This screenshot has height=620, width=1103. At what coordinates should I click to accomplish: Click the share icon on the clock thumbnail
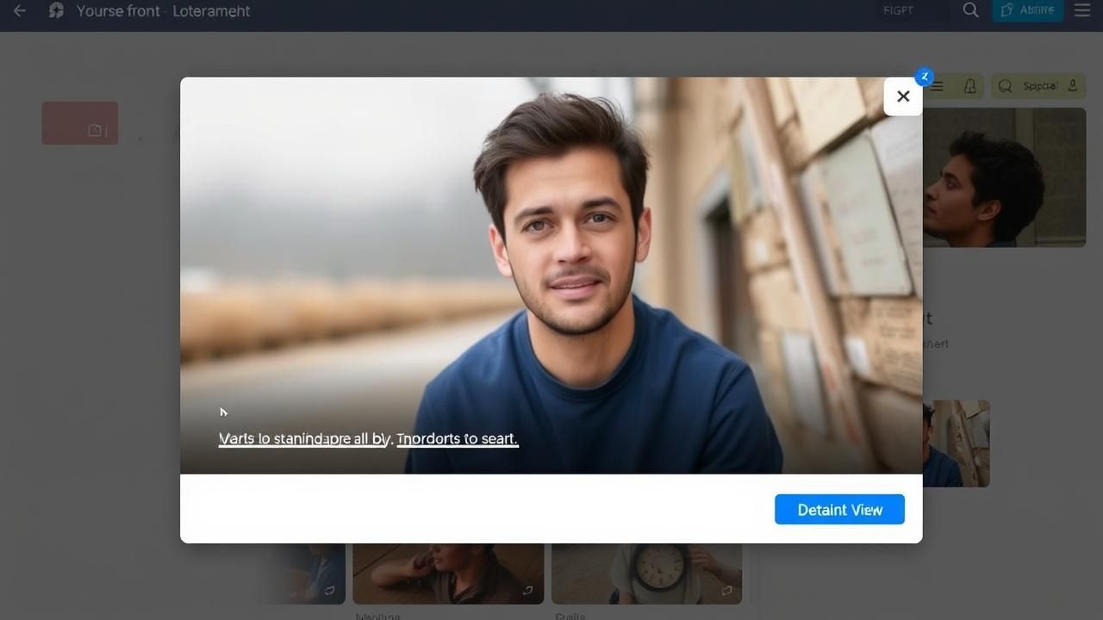pyautogui.click(x=726, y=591)
